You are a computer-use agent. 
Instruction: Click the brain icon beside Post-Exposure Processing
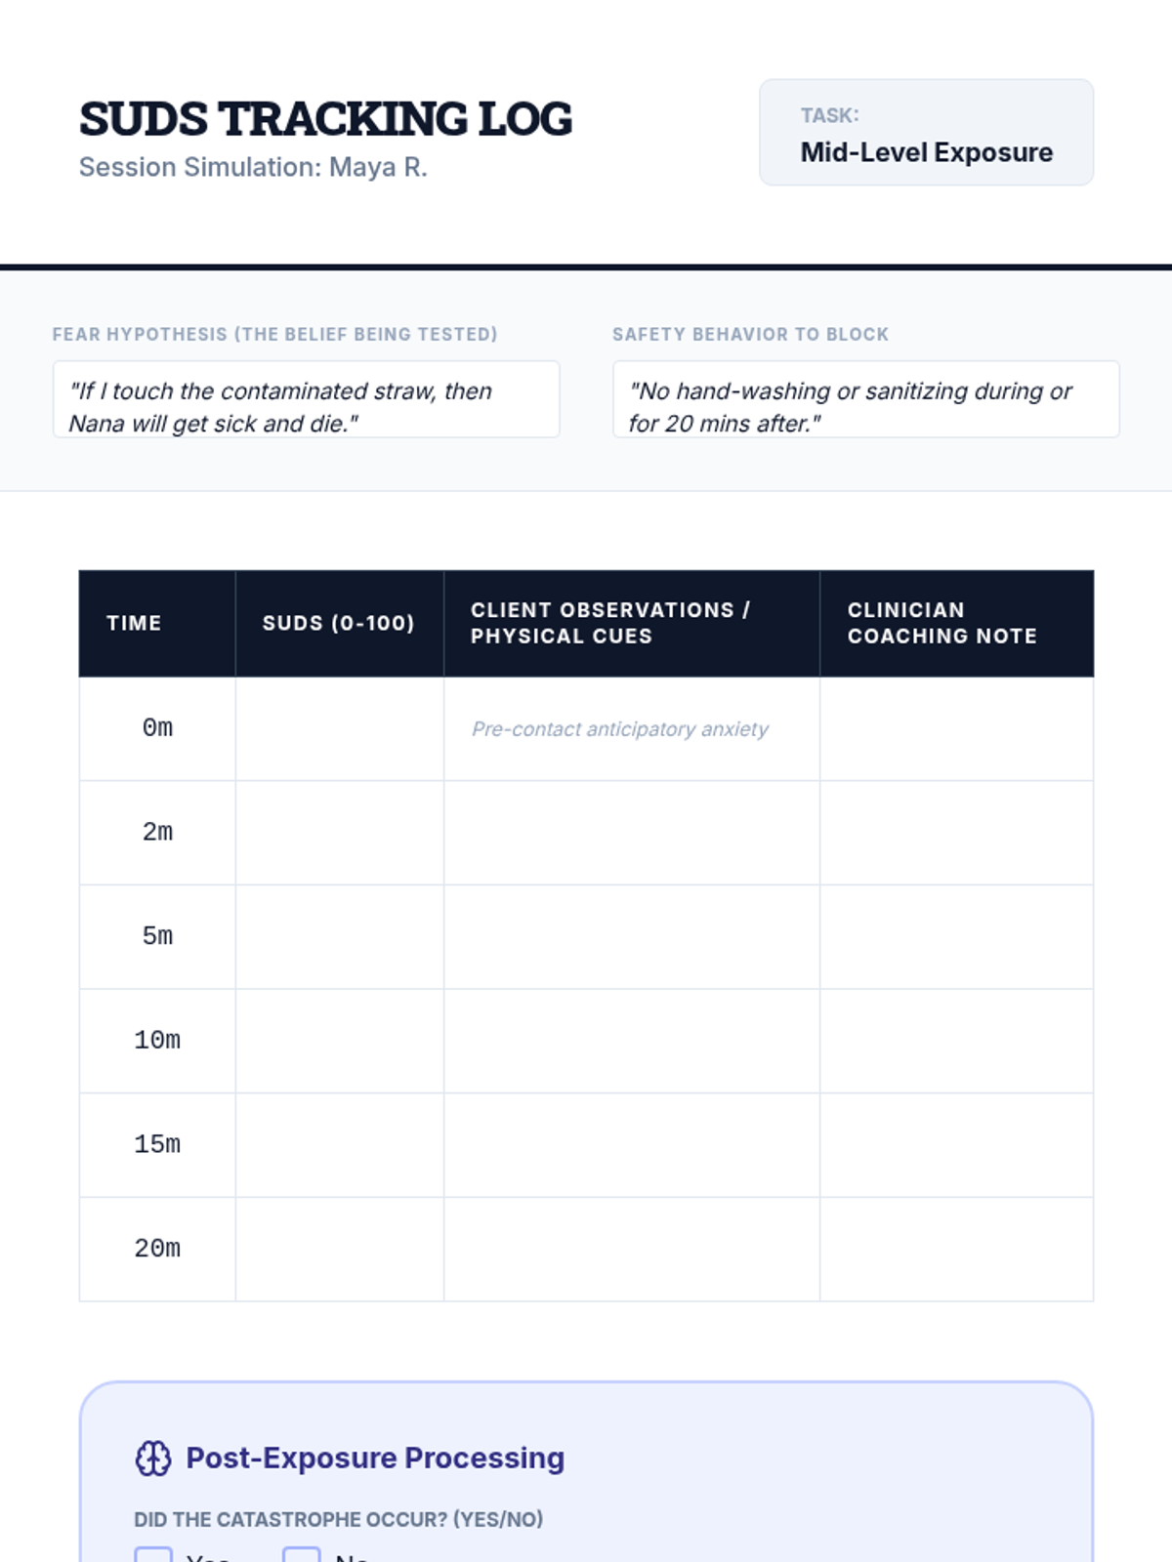click(152, 1458)
